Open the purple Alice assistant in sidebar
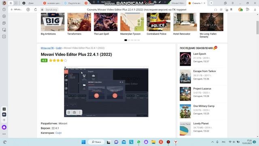Viewport: 259px width, 146px height. pos(4,127)
